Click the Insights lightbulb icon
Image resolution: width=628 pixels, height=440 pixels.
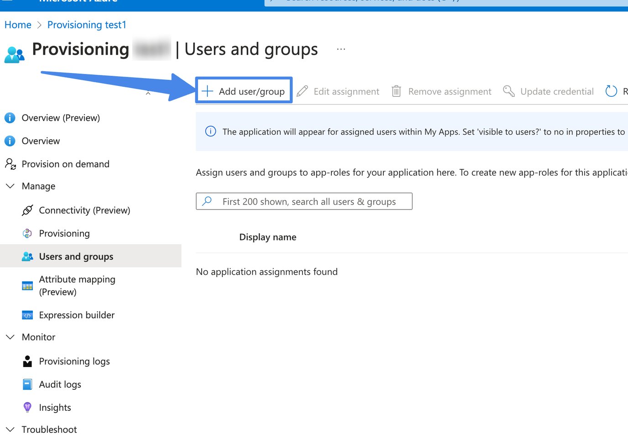(27, 407)
